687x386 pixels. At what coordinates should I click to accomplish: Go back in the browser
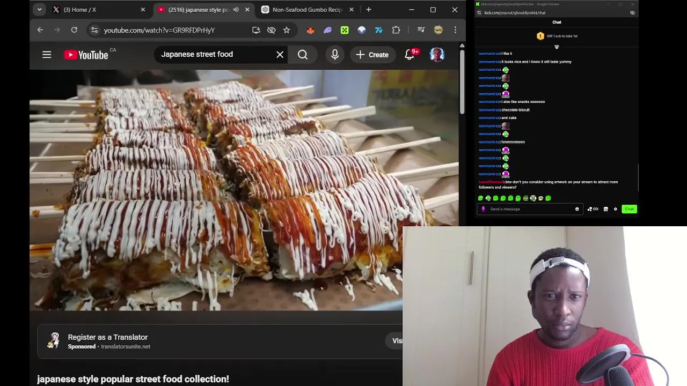tap(40, 30)
